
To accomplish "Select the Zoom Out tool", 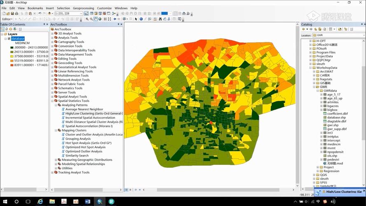I will (x=91, y=19).
